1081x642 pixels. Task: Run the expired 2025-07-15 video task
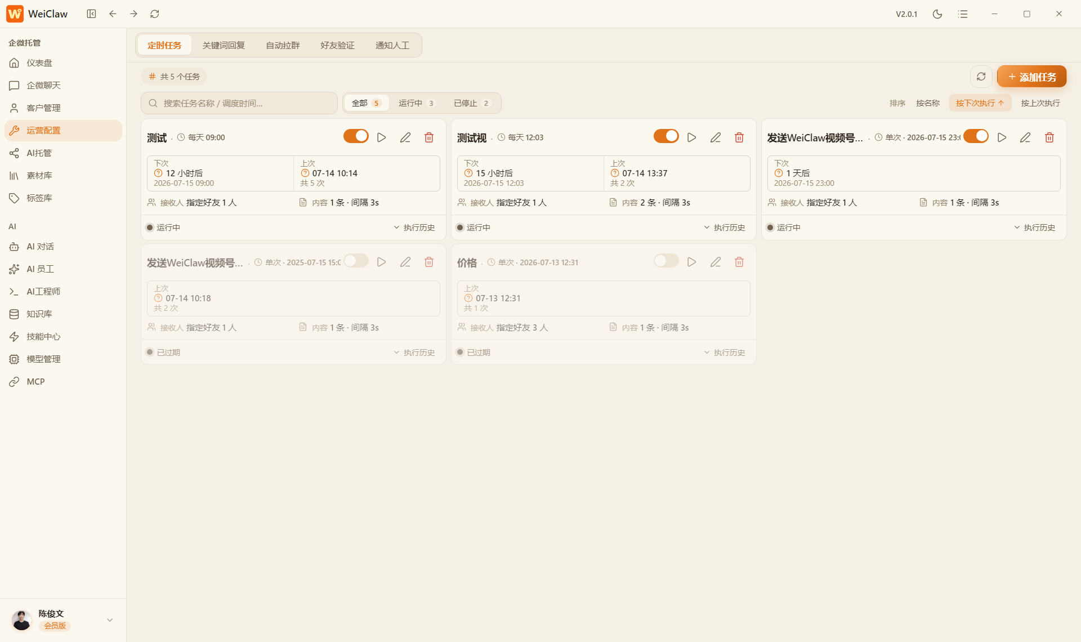(382, 262)
